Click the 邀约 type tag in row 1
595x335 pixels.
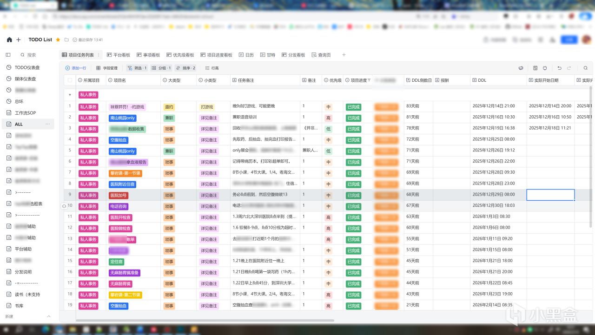click(169, 107)
